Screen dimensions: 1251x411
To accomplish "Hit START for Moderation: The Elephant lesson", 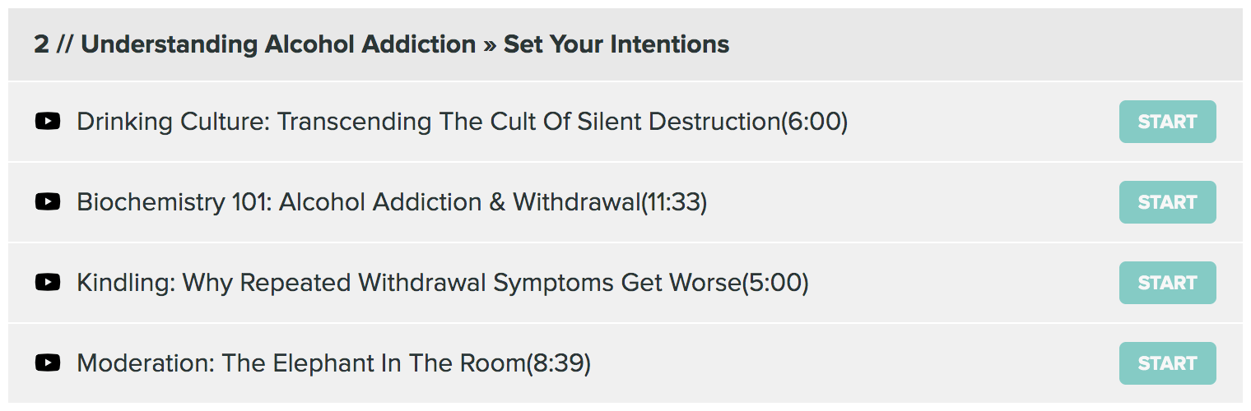I will point(1167,363).
